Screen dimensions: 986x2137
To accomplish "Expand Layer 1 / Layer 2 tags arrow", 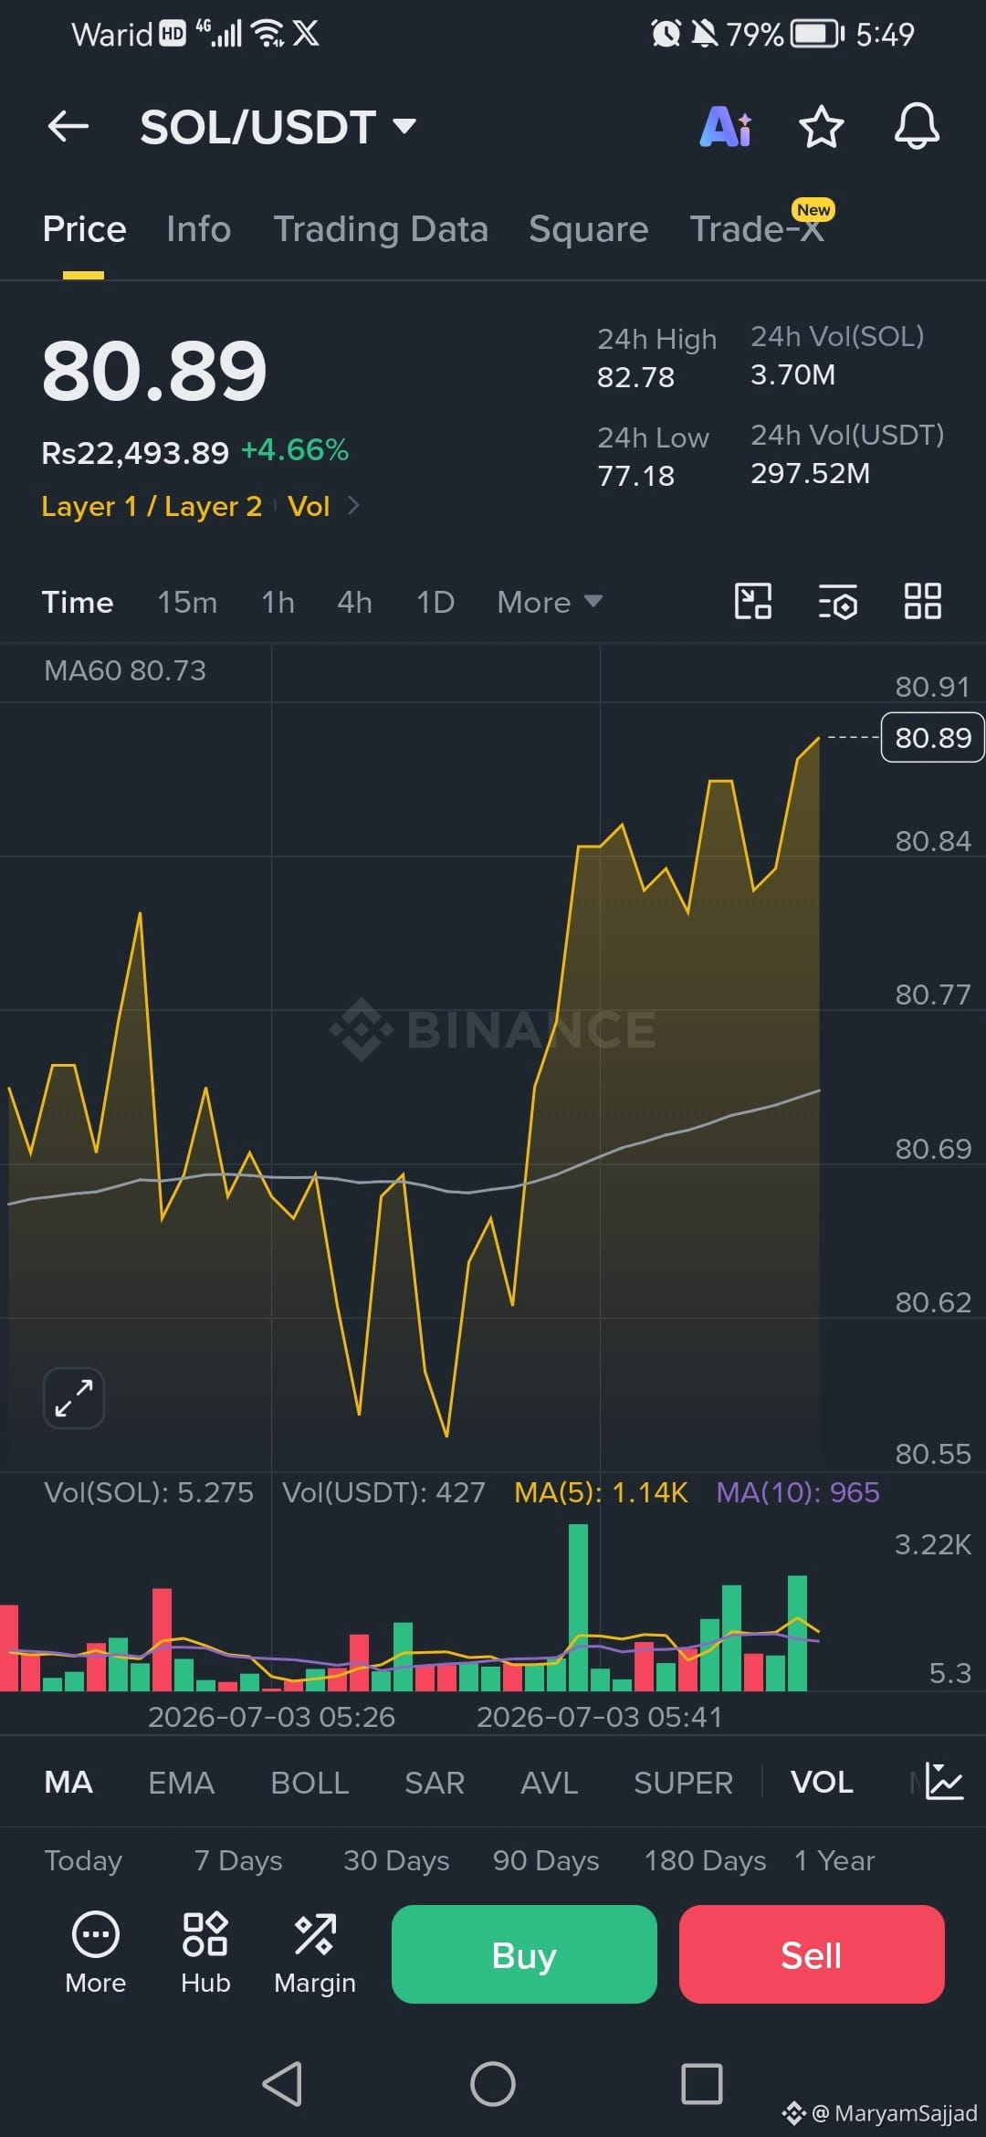I will coord(353,505).
